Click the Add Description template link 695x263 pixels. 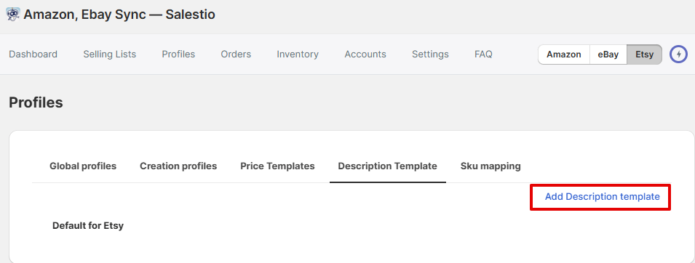[602, 197]
